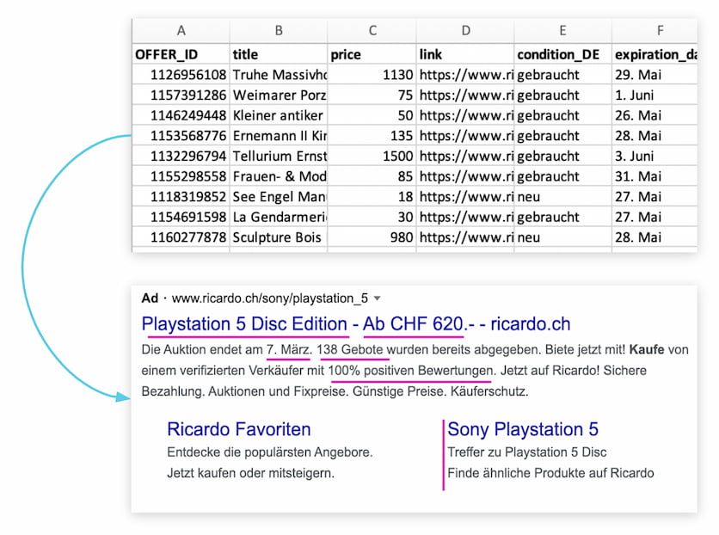Select the price cell 135
719x535 pixels.
click(x=372, y=135)
